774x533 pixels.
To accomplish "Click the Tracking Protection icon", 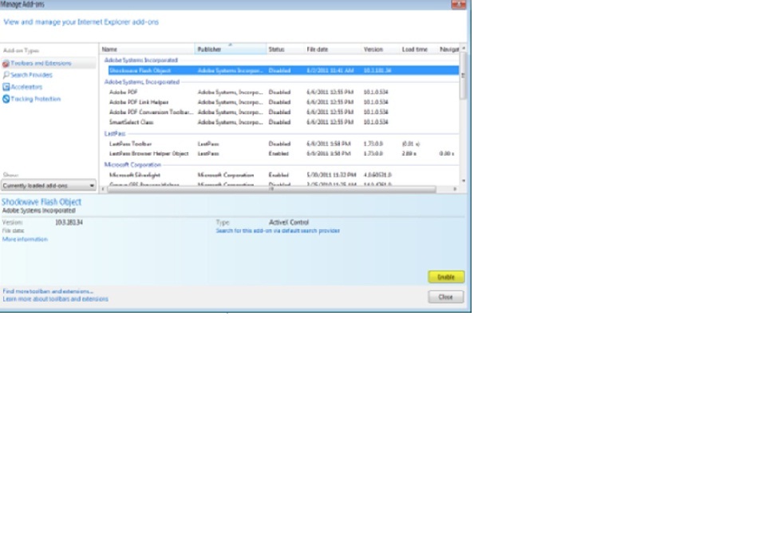I will click(6, 99).
